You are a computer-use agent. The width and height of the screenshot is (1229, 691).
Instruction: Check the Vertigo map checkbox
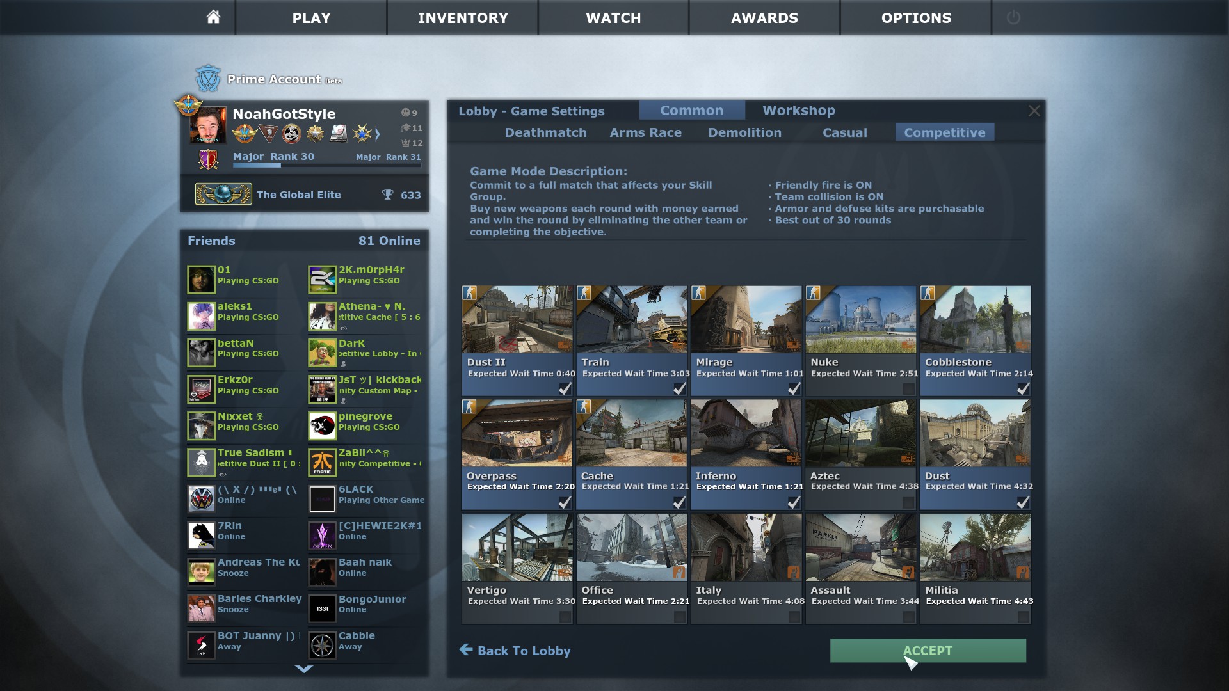click(565, 616)
